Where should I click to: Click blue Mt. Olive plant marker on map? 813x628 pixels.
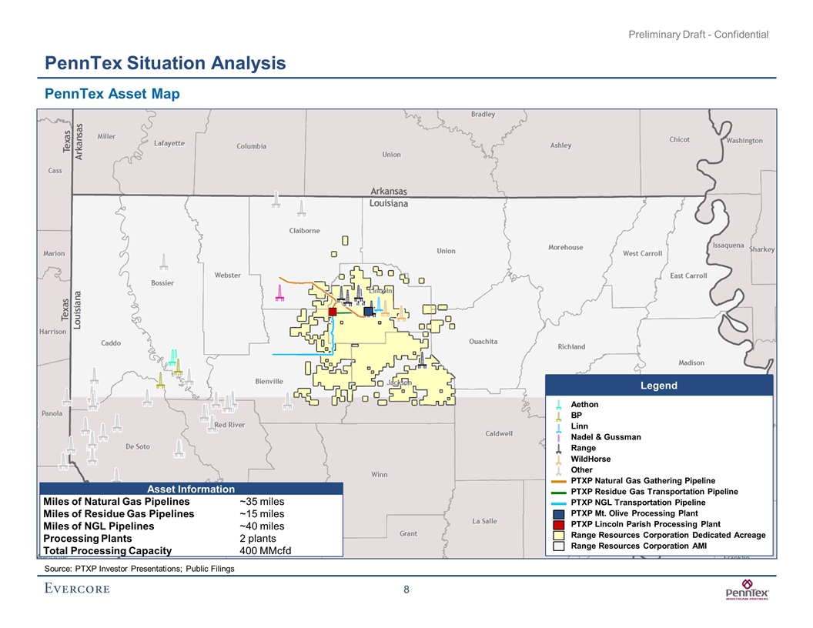[368, 311]
